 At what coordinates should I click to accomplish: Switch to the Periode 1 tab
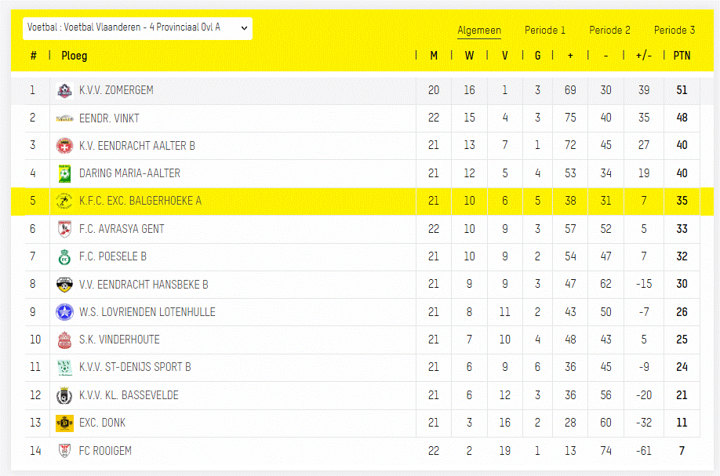[x=545, y=31]
